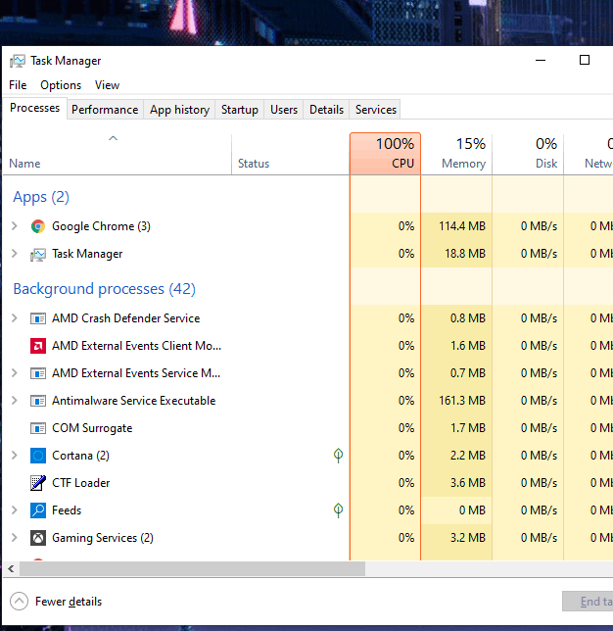Expand AMD Crash Defender Service row

(15, 318)
